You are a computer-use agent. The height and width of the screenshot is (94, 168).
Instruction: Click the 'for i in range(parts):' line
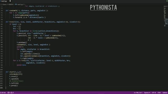coord(19,13)
